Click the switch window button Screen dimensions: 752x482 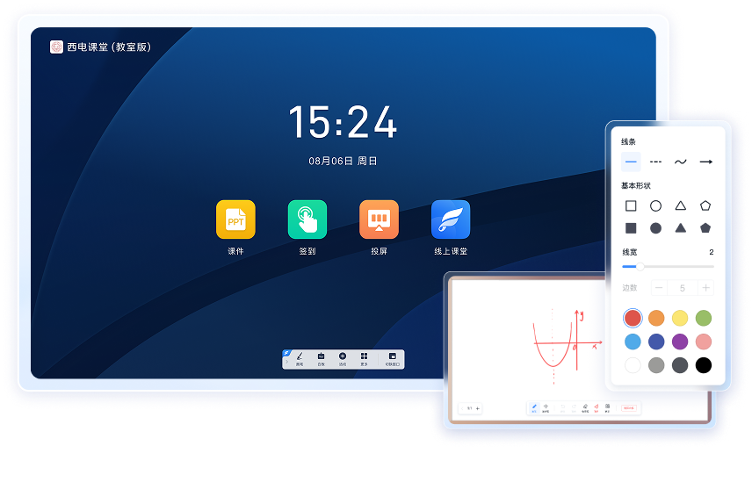[392, 358]
